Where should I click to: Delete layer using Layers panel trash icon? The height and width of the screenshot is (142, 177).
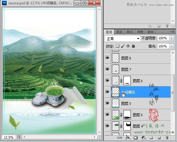(x=167, y=138)
